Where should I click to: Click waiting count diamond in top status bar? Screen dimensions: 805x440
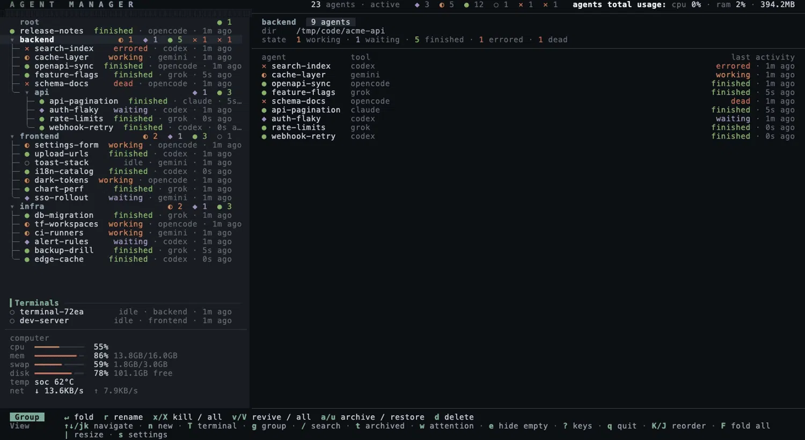[417, 5]
